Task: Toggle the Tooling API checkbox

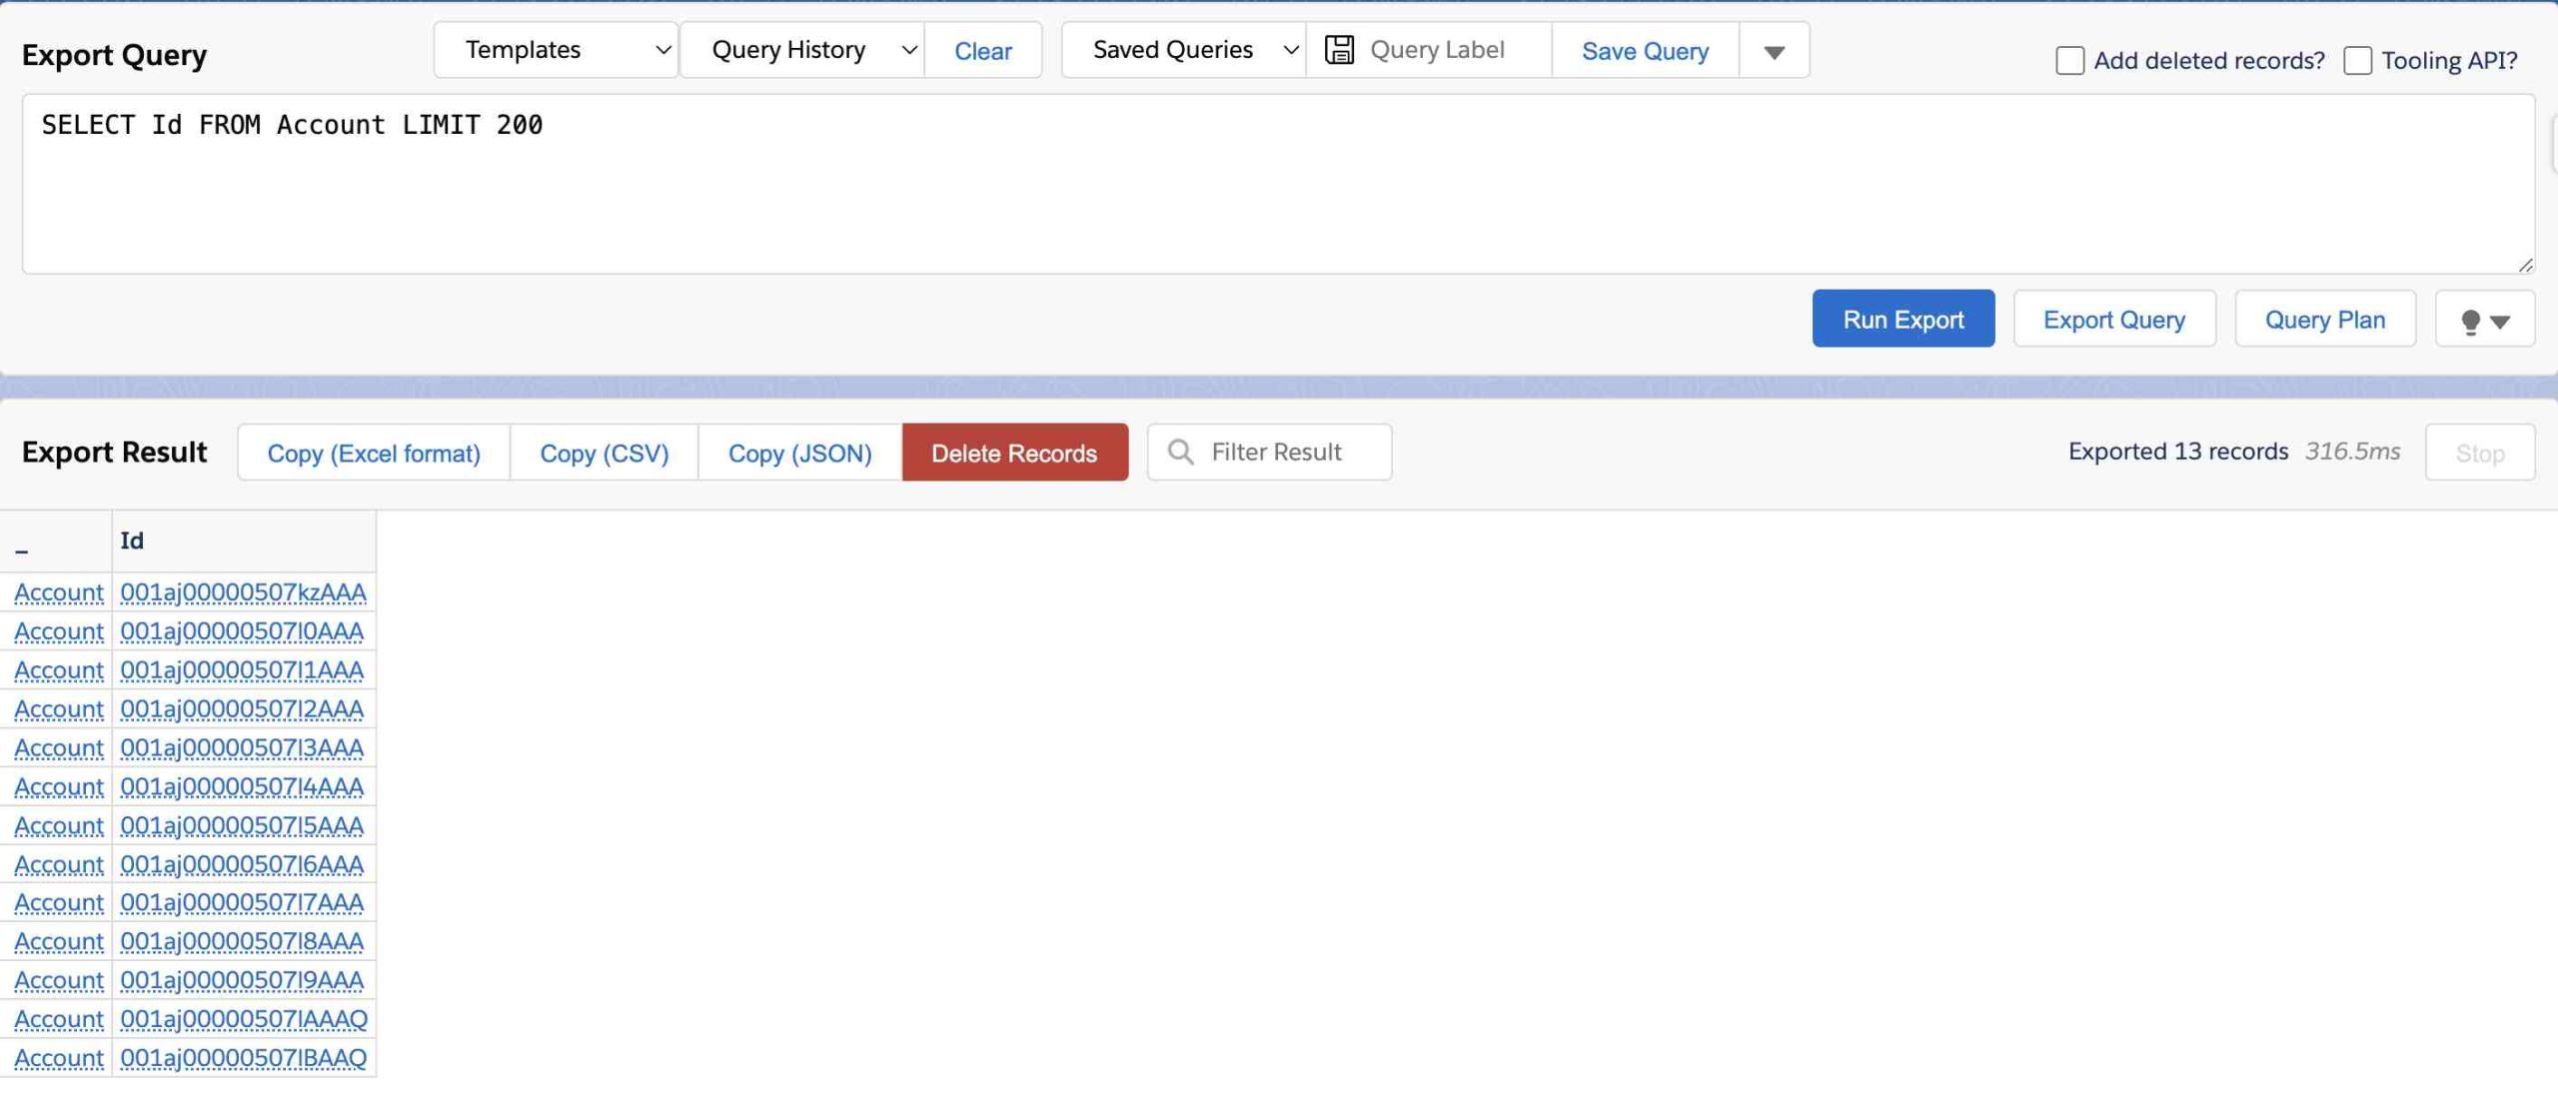Action: (2357, 61)
